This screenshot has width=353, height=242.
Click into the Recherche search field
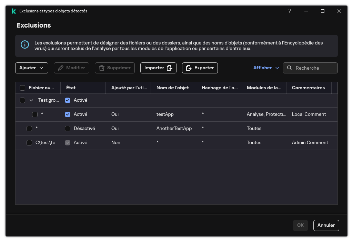[314, 68]
